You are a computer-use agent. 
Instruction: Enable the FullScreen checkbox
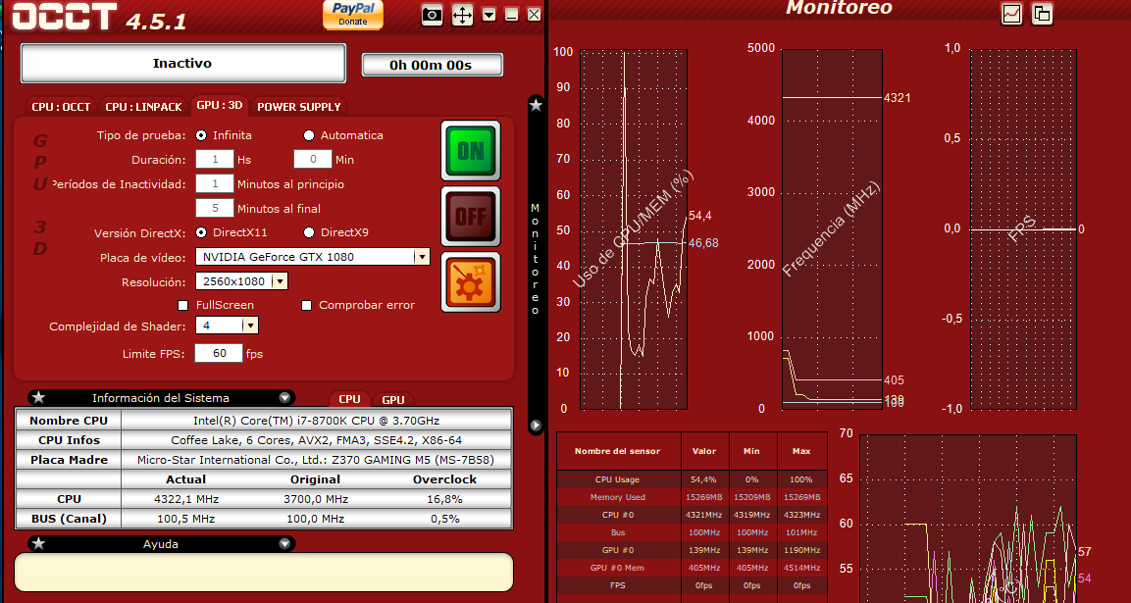point(183,305)
